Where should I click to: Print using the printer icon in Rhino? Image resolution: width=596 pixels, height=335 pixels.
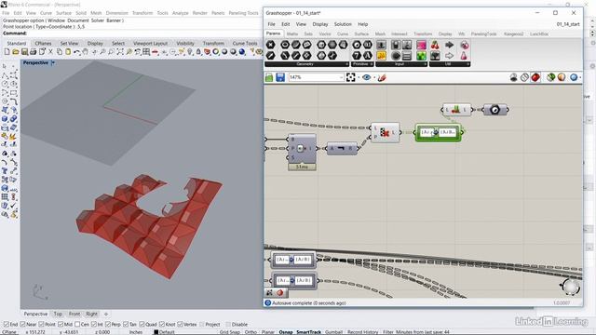[34, 52]
